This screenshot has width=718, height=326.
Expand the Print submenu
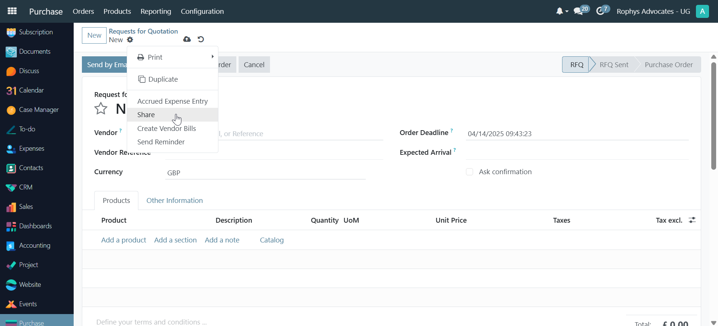172,57
